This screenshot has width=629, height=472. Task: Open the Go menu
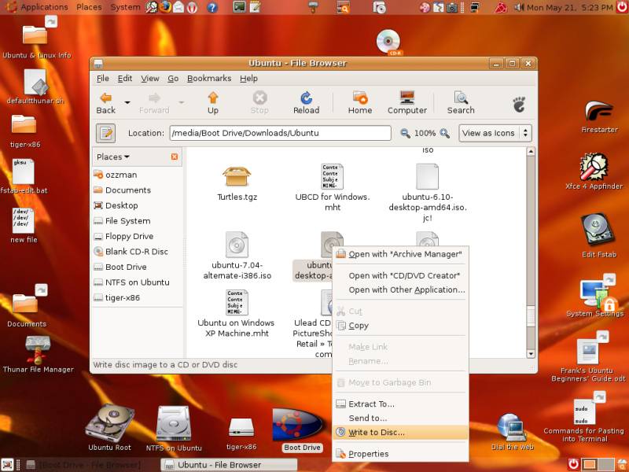coord(173,78)
